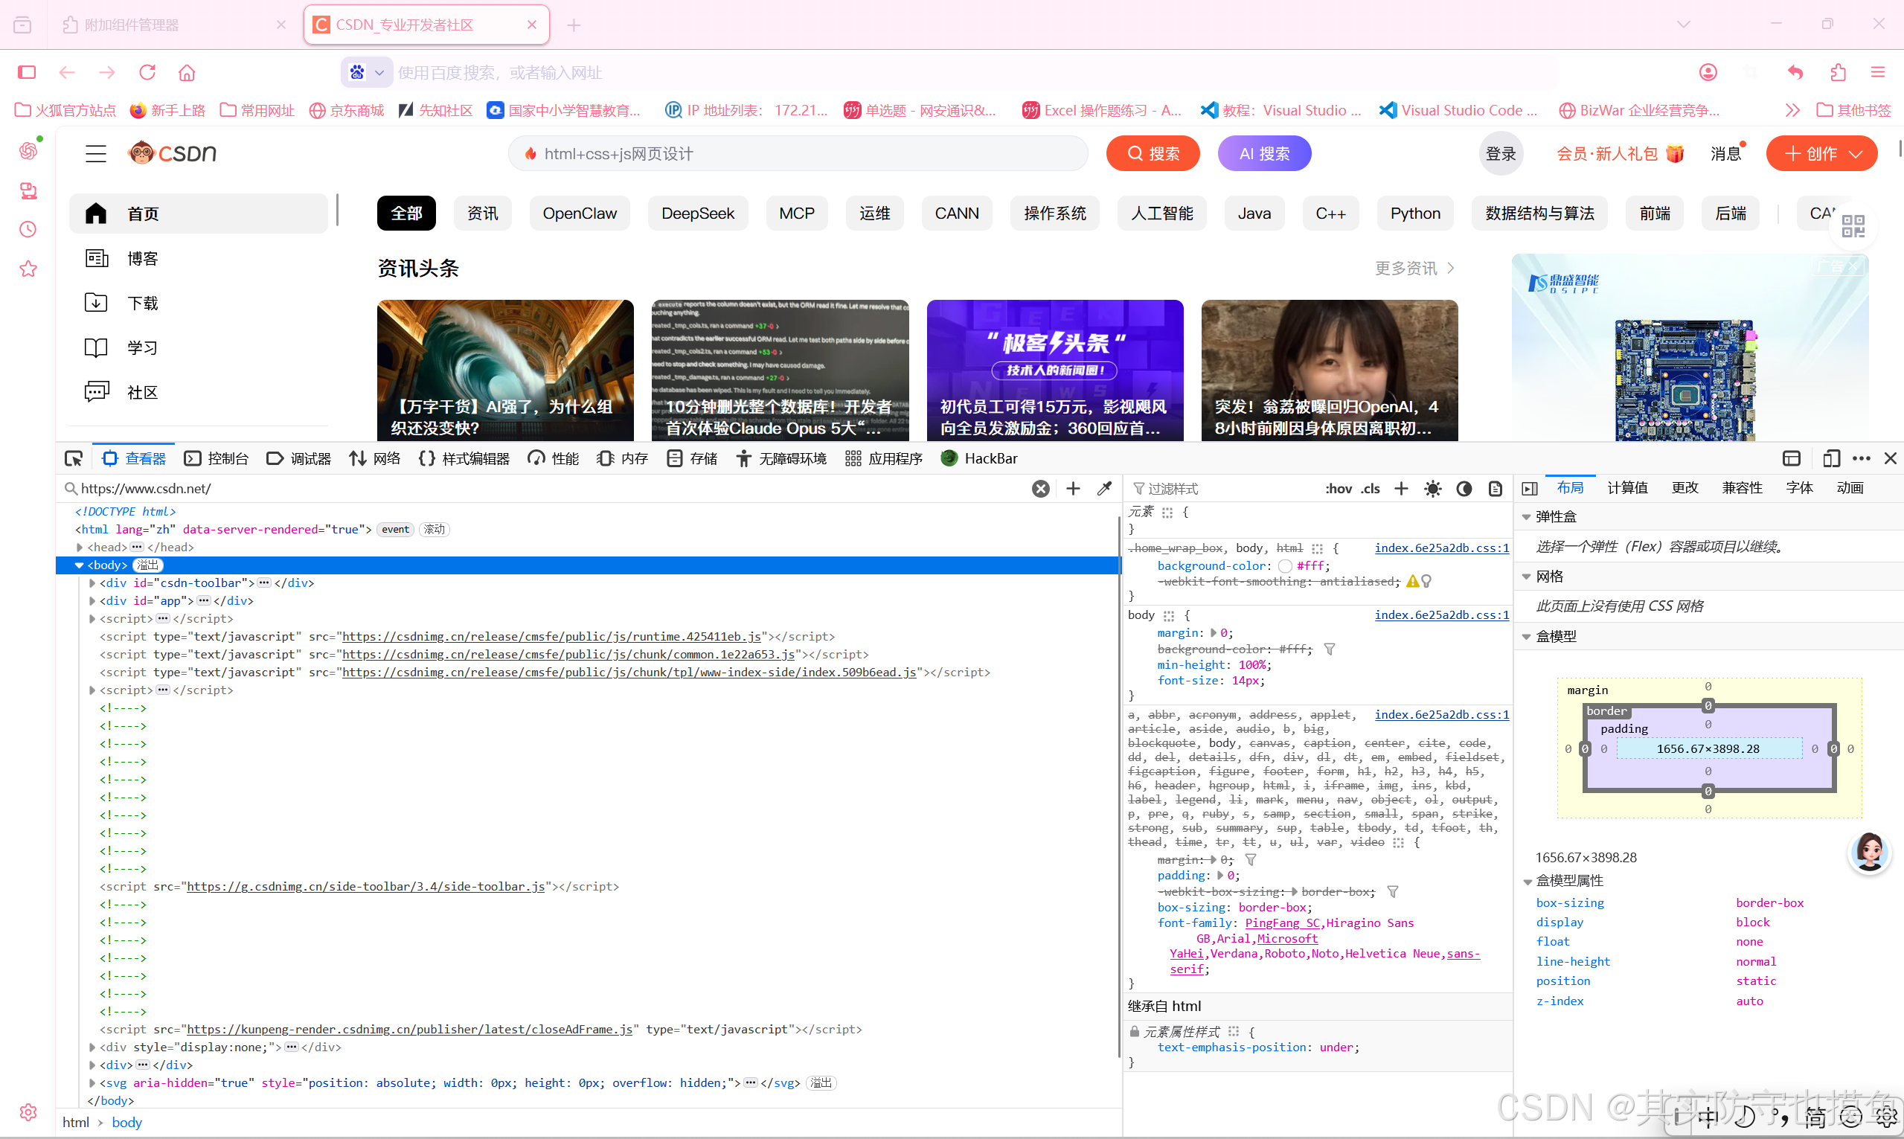The width and height of the screenshot is (1904, 1139).
Task: Open the 存储 storage tab
Action: click(x=692, y=458)
